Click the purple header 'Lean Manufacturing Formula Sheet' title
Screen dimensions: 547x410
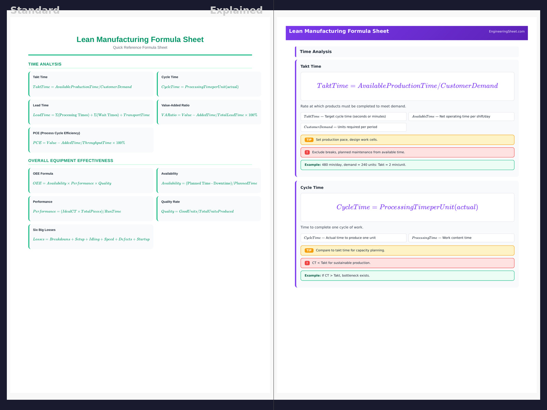pos(339,31)
